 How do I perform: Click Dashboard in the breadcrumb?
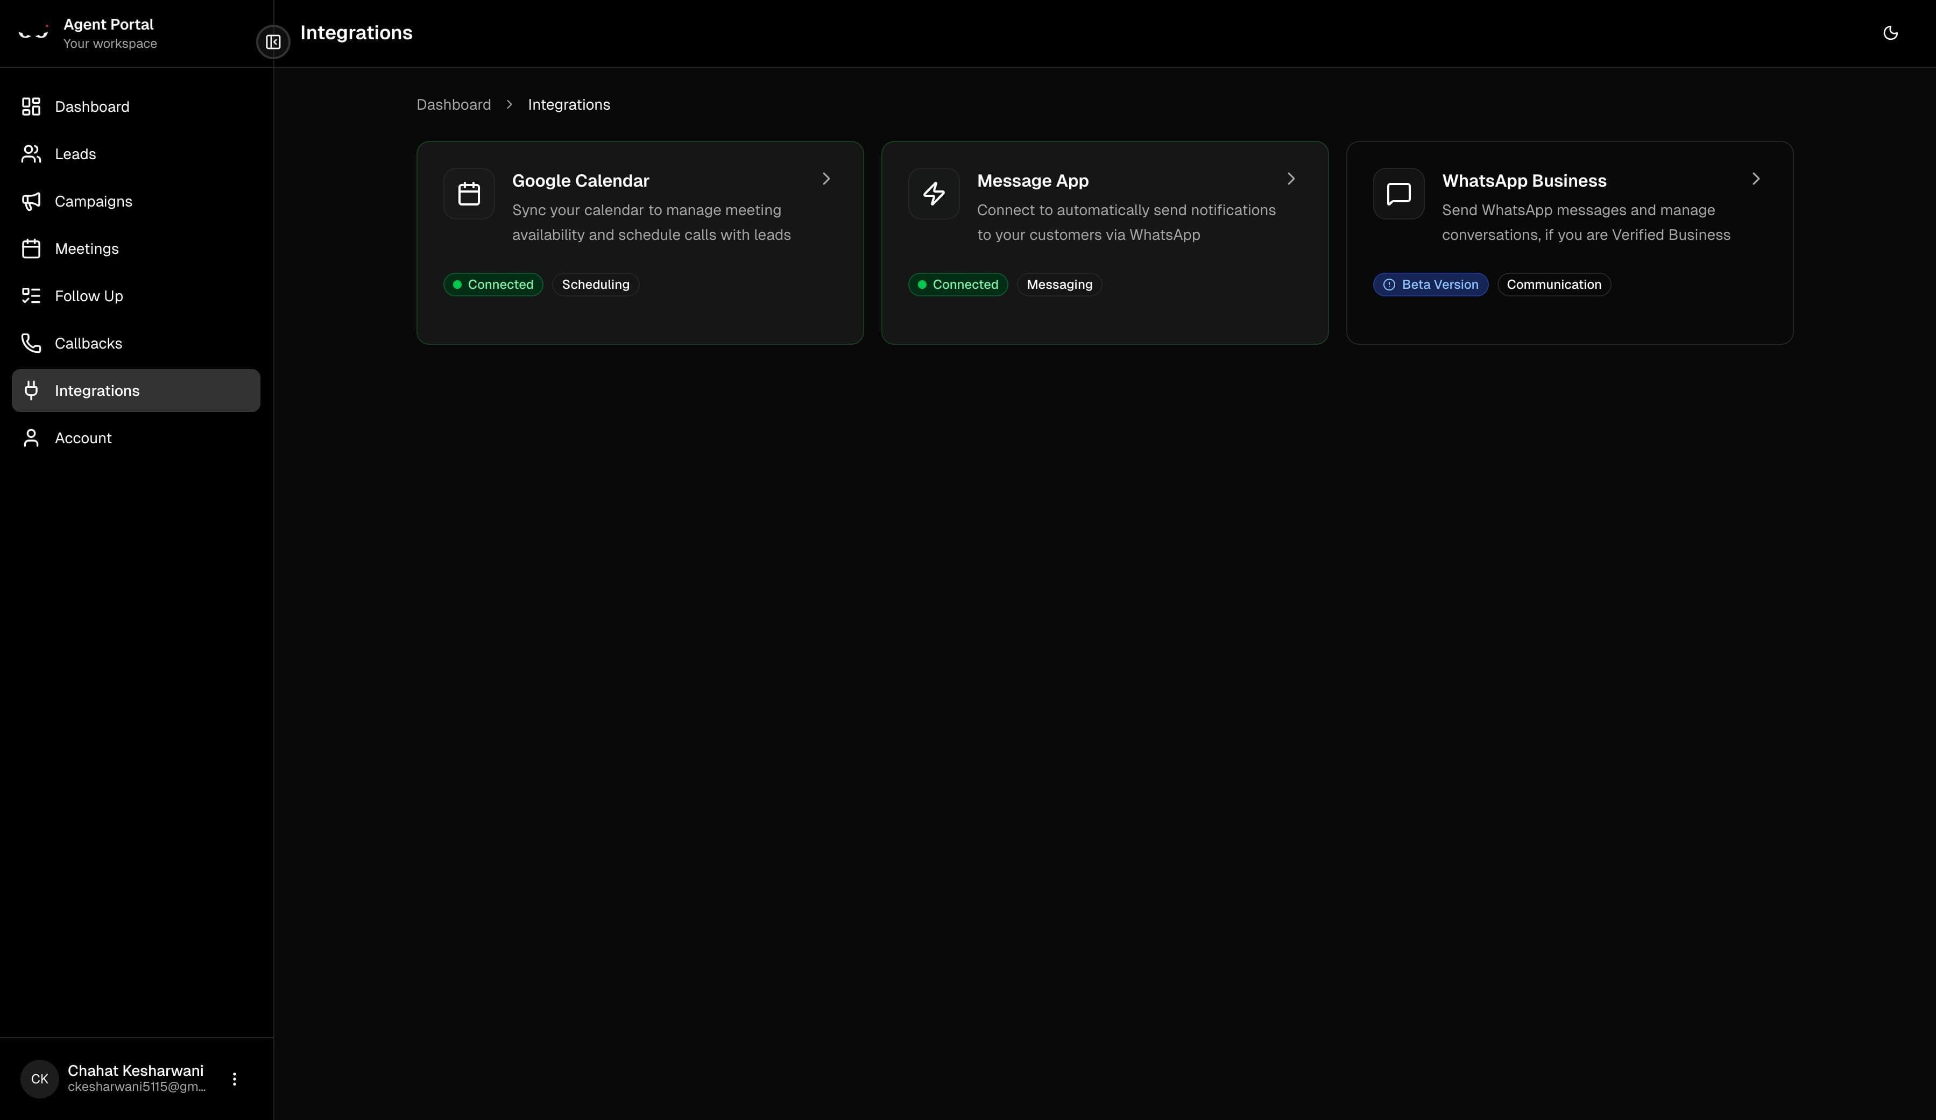(453, 104)
